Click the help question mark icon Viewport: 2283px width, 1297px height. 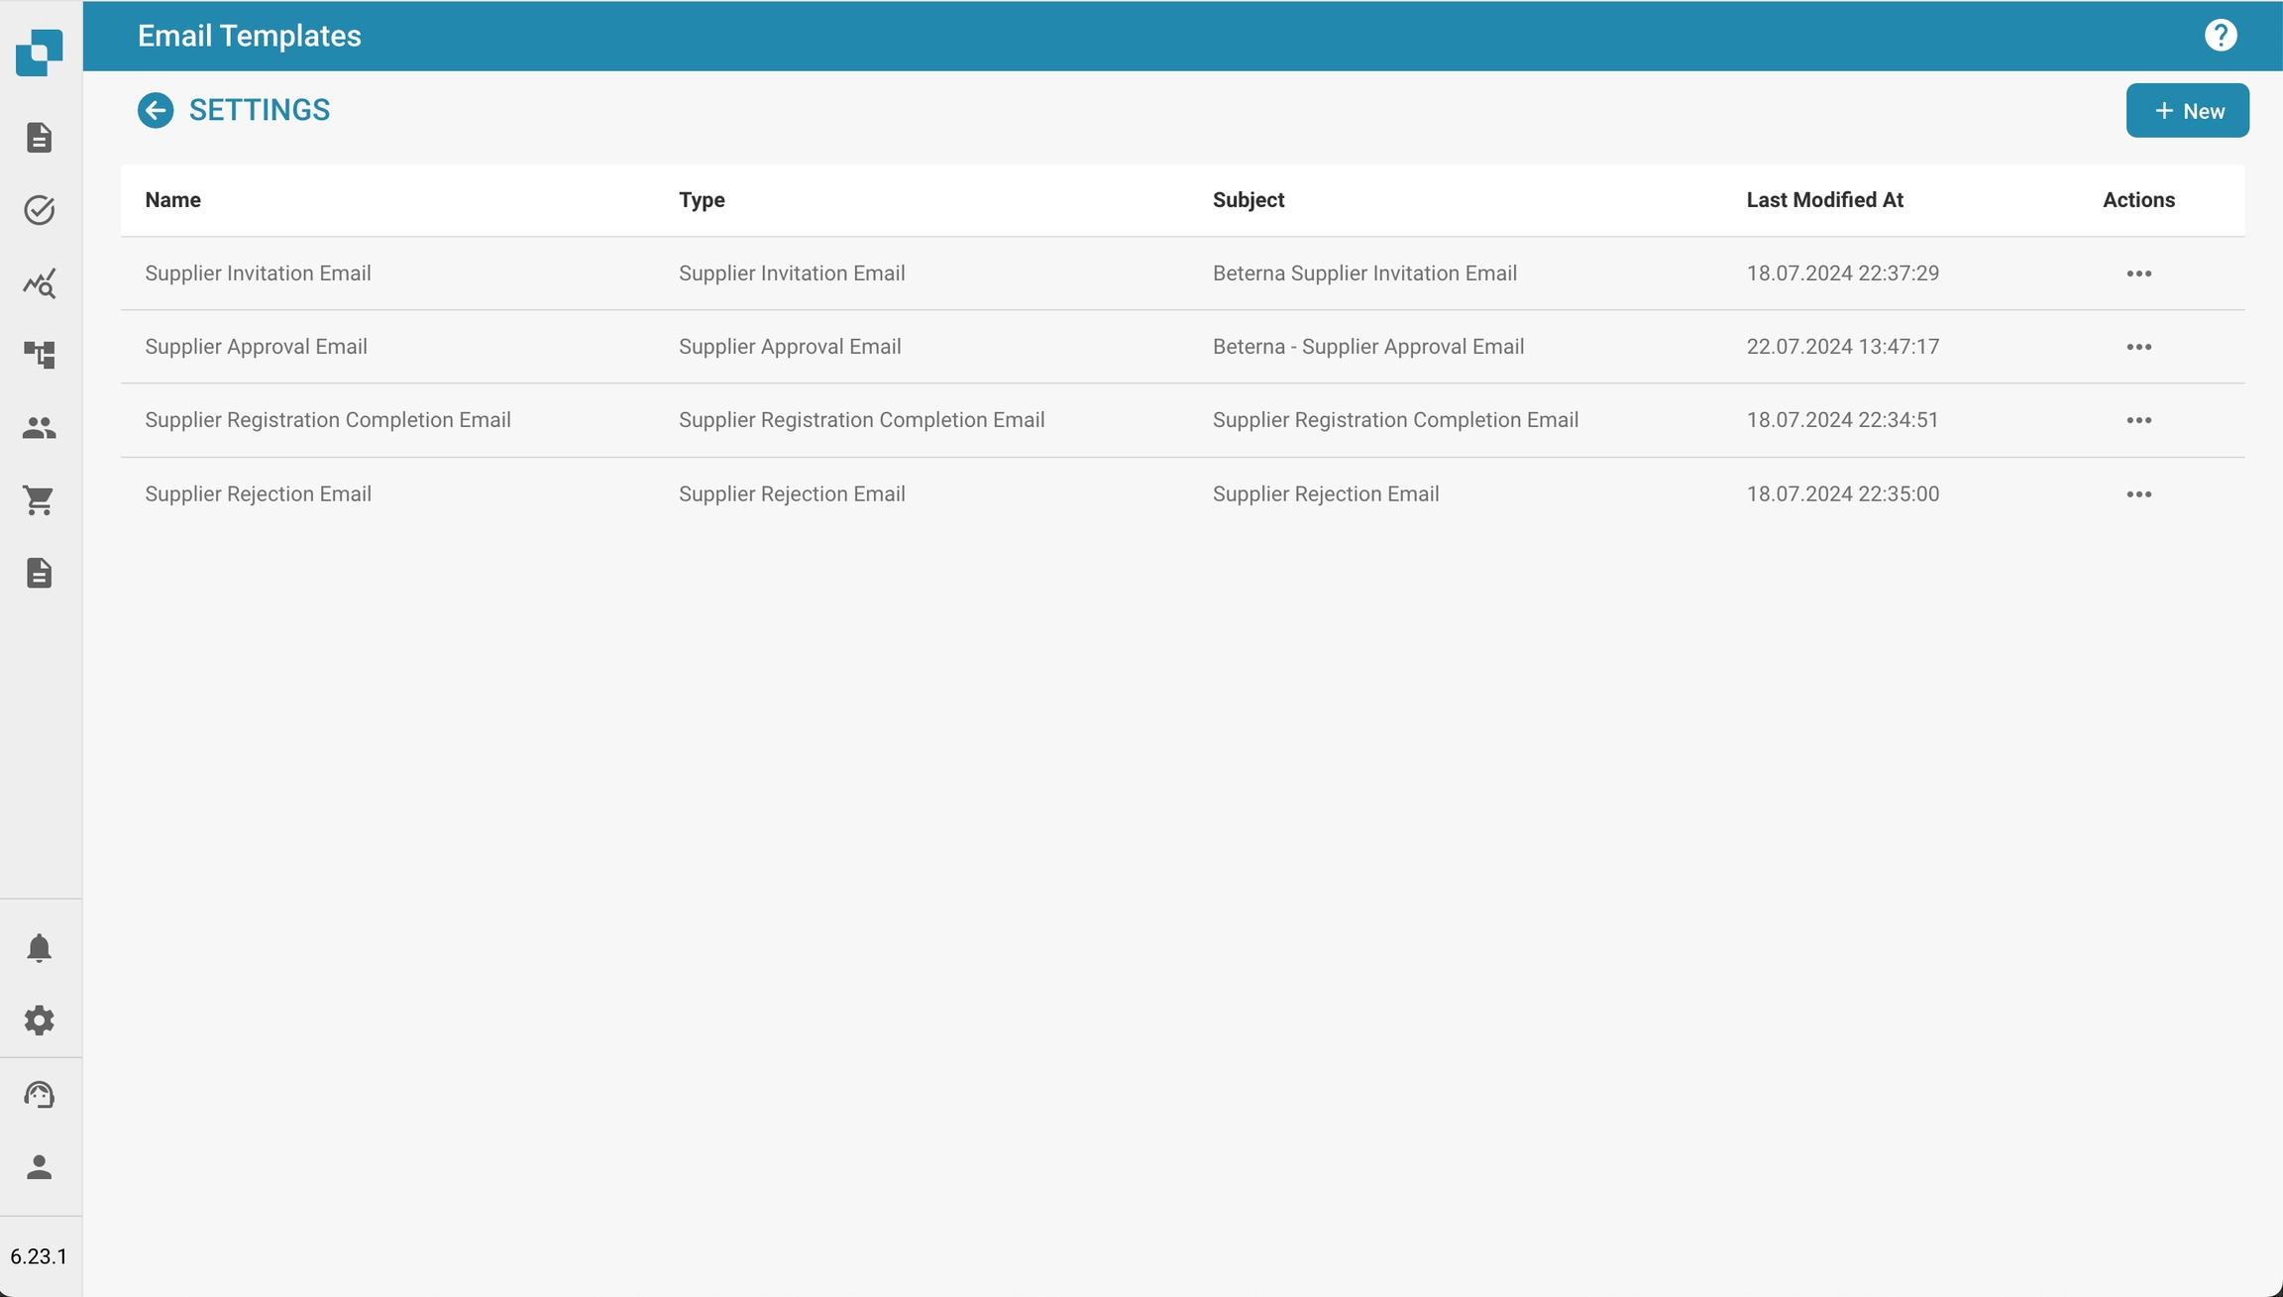(2220, 36)
